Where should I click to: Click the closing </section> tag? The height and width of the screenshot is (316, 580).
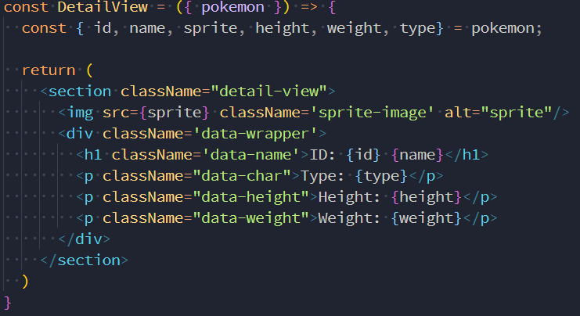pos(85,260)
